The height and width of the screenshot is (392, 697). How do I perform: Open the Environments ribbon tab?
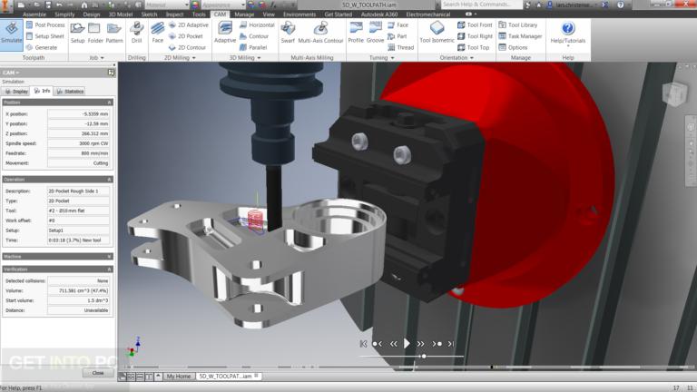299,15
